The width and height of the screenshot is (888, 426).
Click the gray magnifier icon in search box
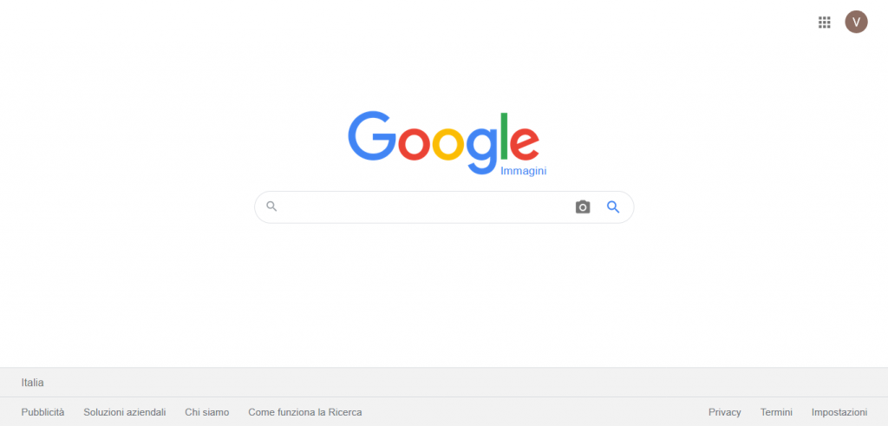(271, 206)
